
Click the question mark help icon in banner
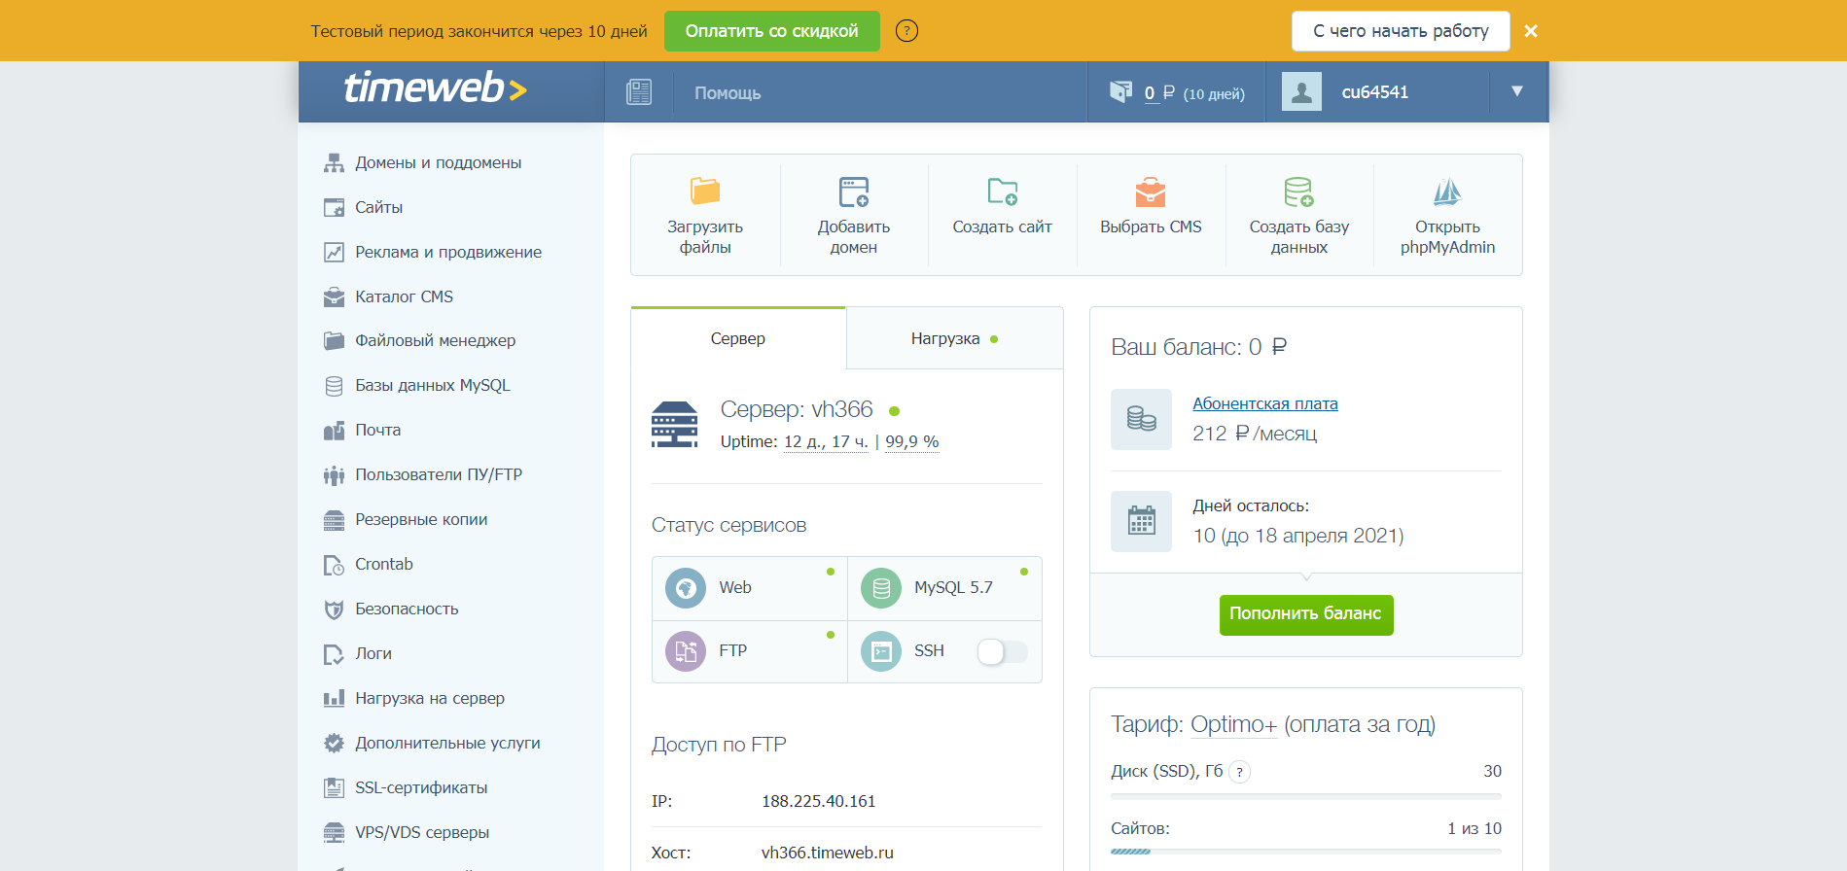click(x=906, y=31)
